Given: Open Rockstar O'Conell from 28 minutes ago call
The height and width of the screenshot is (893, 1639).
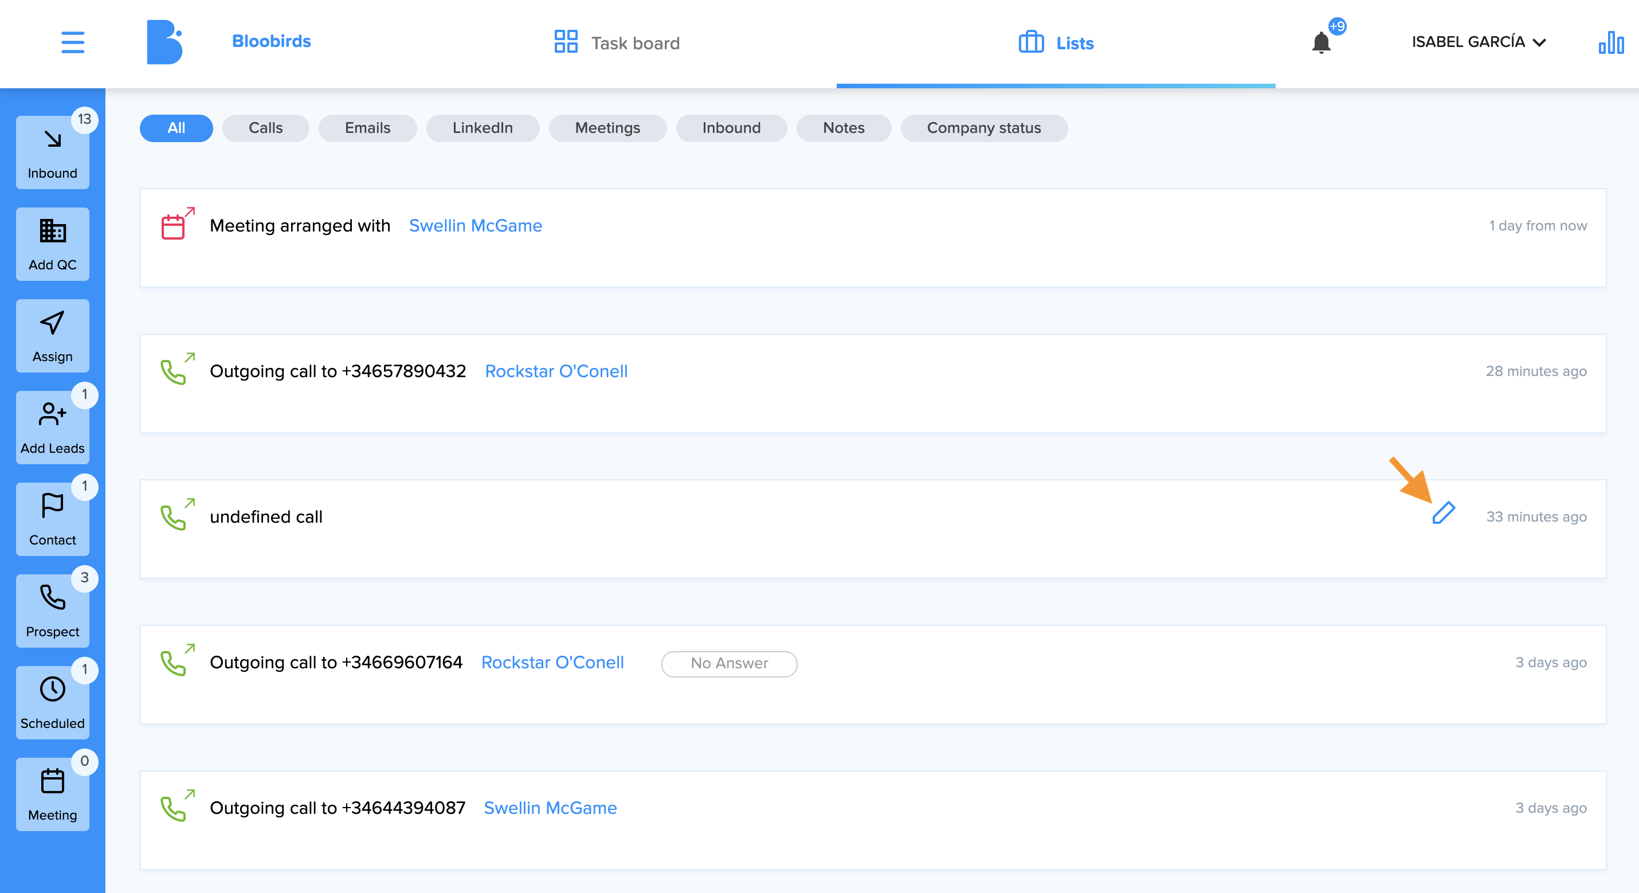Looking at the screenshot, I should click(556, 371).
